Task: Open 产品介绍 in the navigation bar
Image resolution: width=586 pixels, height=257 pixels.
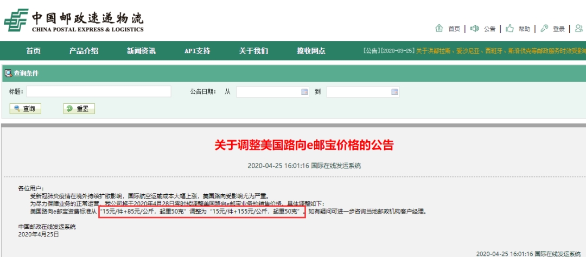Action: (x=84, y=51)
